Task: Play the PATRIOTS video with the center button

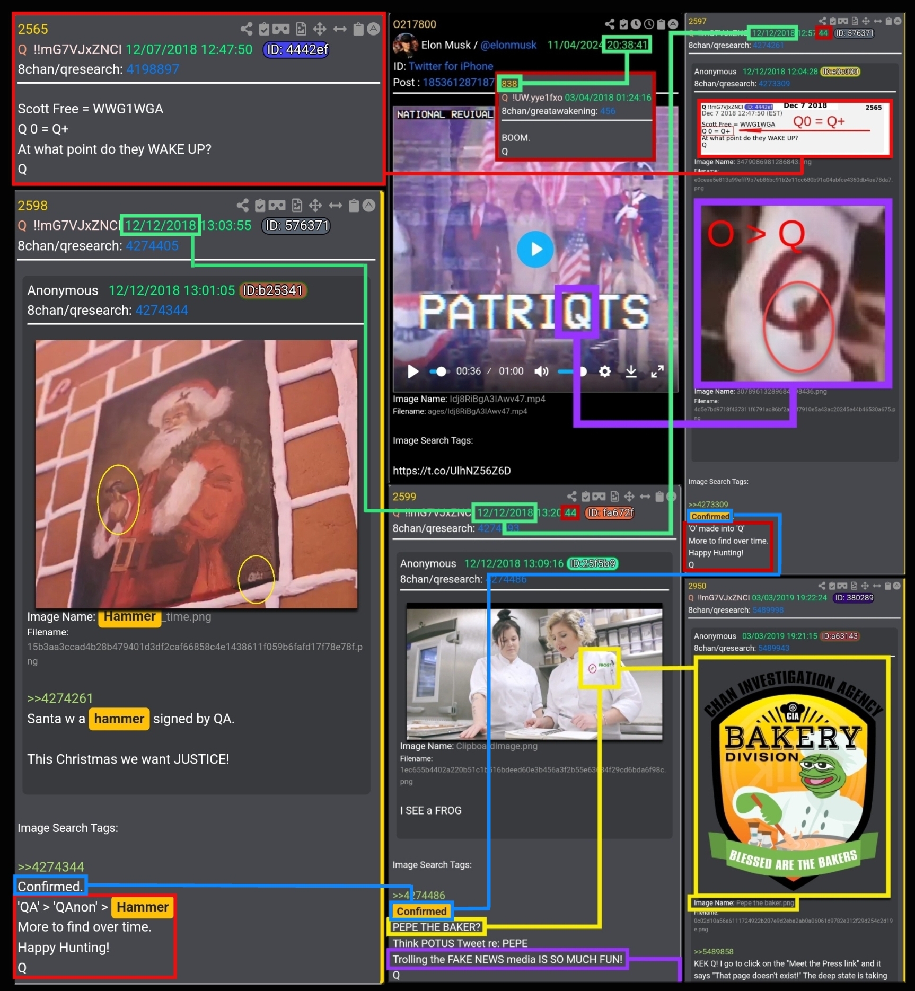Action: [x=535, y=249]
